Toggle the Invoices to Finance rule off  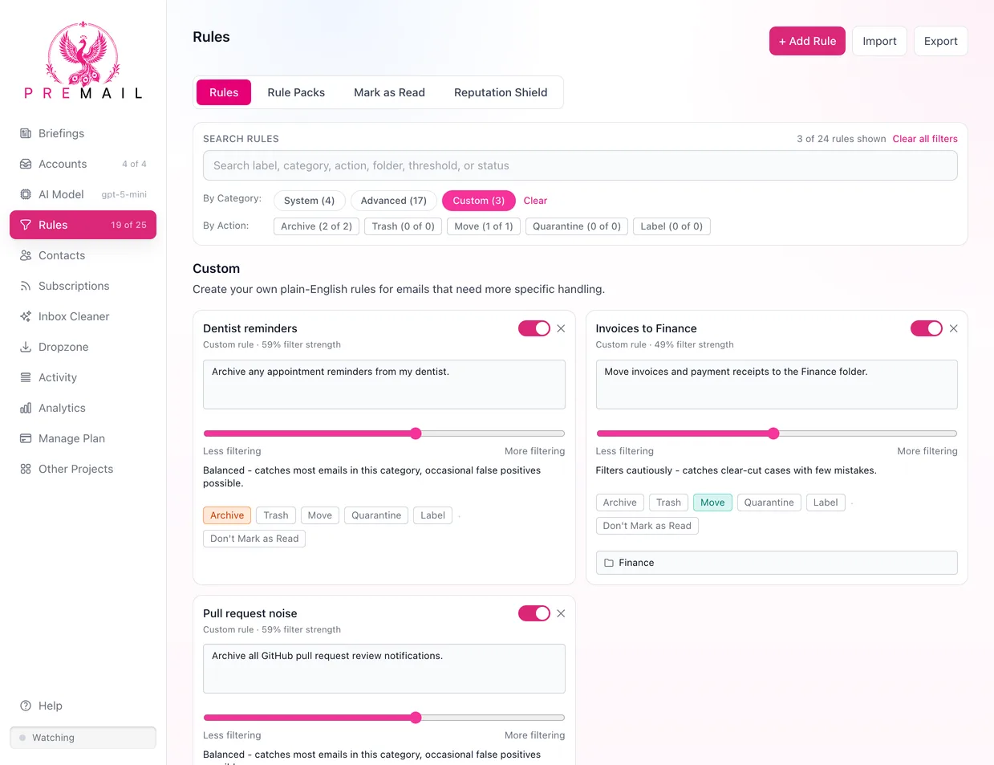click(x=927, y=328)
